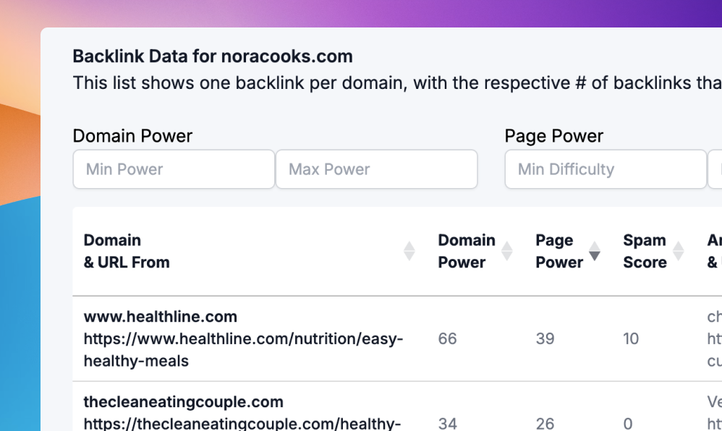This screenshot has height=431, width=722.
Task: Focus the Min Power input field
Action: 174,169
